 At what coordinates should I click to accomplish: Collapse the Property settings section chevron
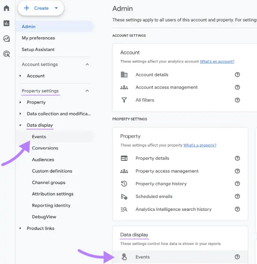87,91
